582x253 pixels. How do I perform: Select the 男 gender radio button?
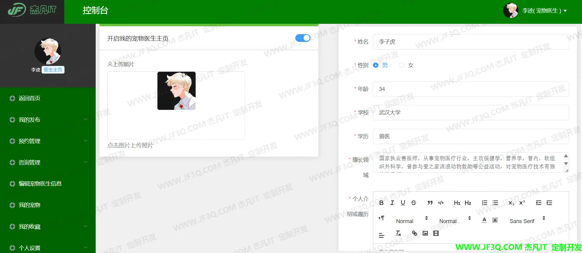(x=376, y=65)
